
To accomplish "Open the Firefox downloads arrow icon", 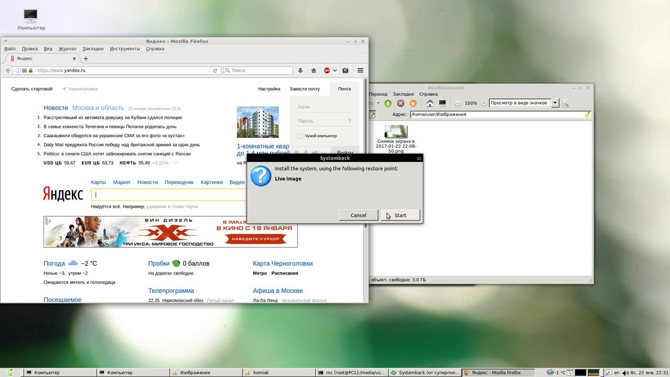I will [300, 70].
